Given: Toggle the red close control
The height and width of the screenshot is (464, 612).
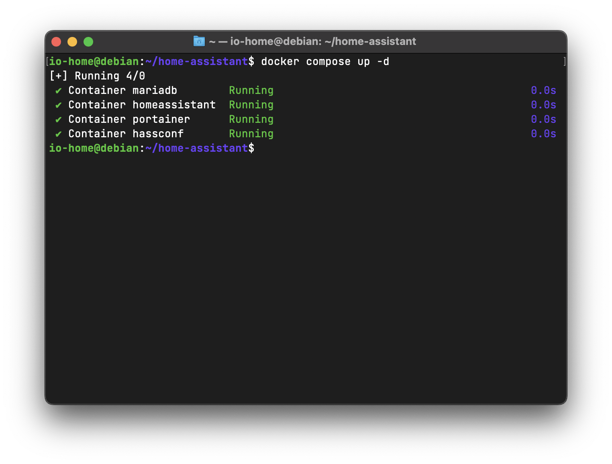Looking at the screenshot, I should pyautogui.click(x=56, y=41).
